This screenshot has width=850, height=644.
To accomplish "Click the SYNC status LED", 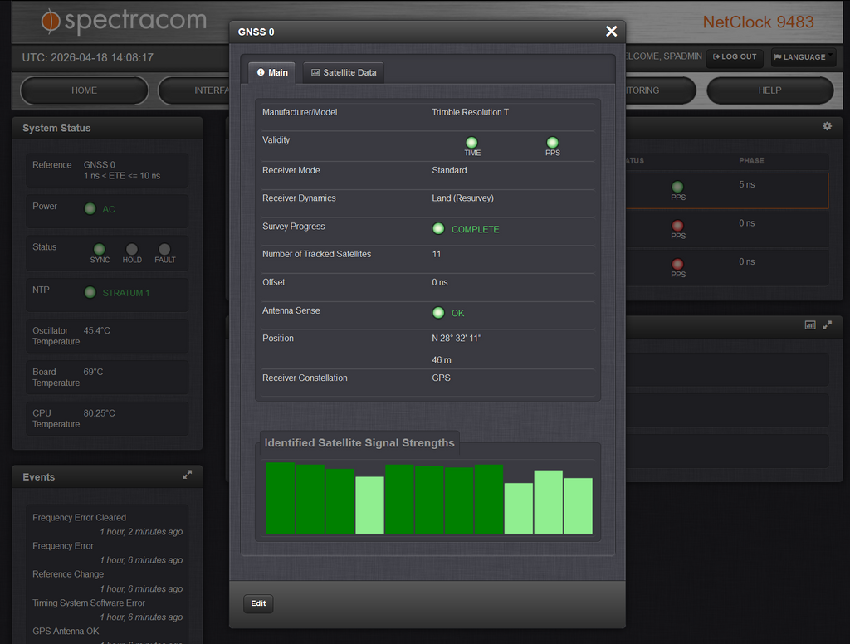I will (x=100, y=249).
